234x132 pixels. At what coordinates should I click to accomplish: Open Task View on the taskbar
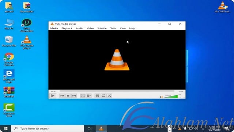[90, 128]
